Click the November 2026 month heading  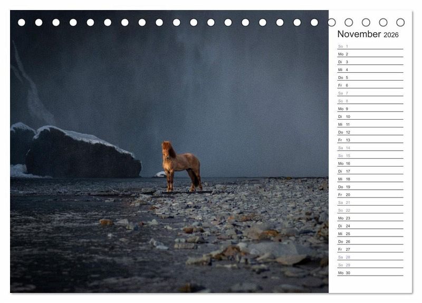pos(368,34)
